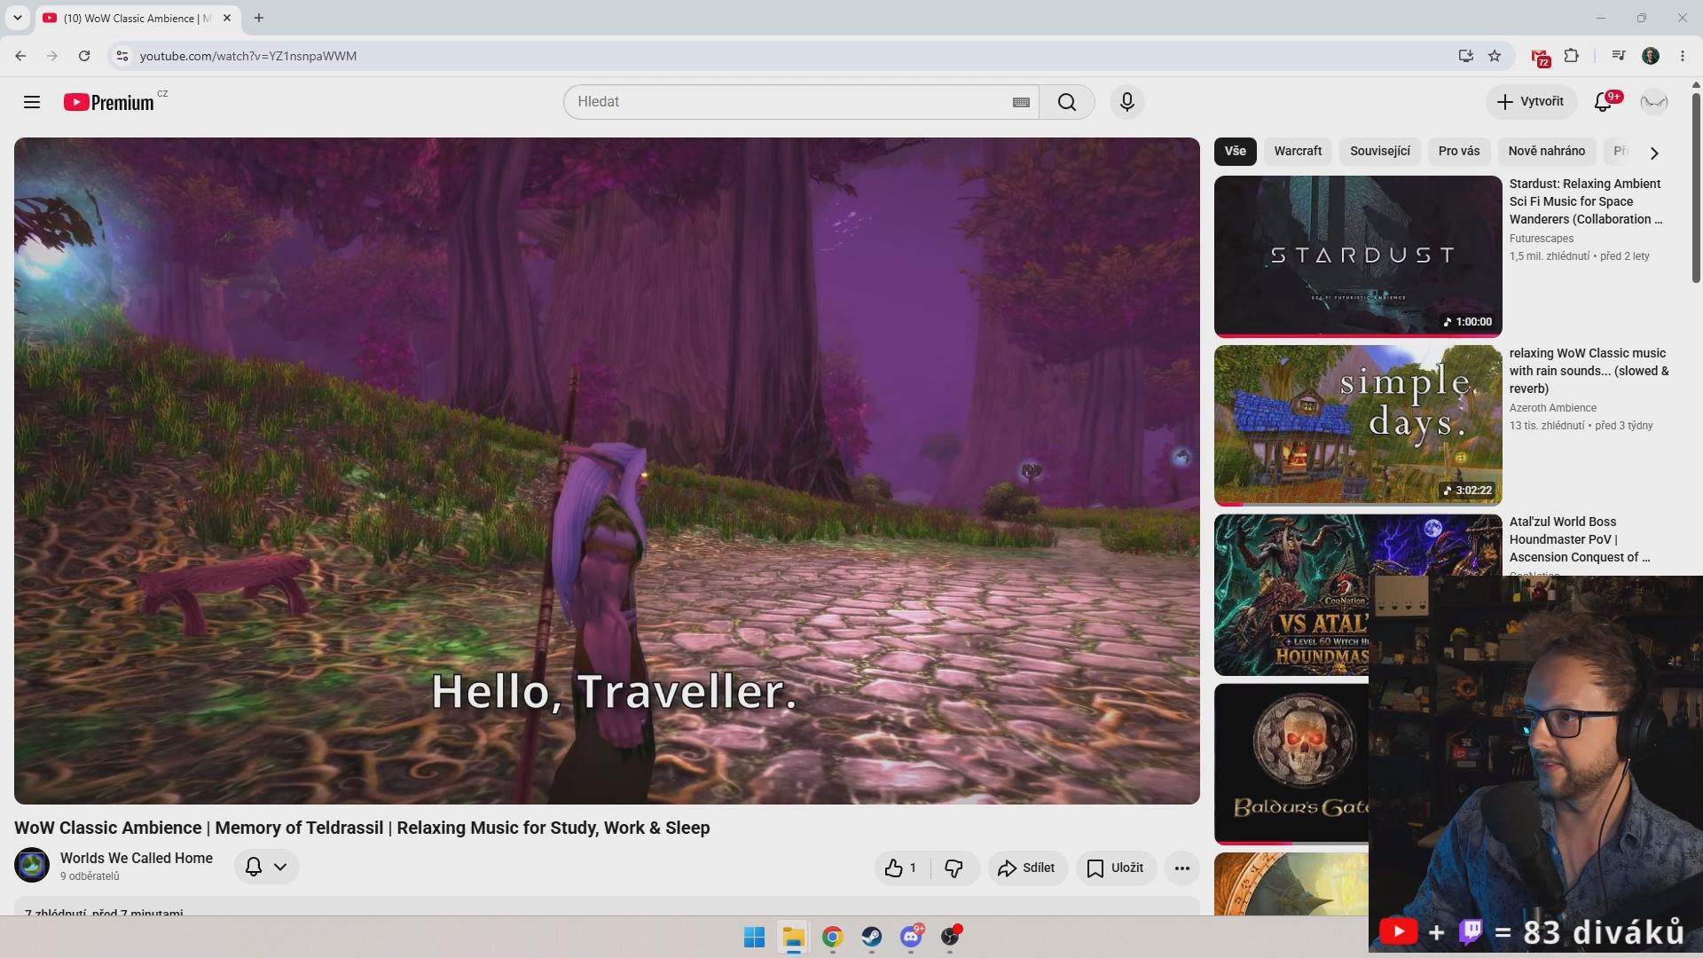Open browser extensions puzzle icon
The width and height of the screenshot is (1703, 958).
click(1572, 56)
